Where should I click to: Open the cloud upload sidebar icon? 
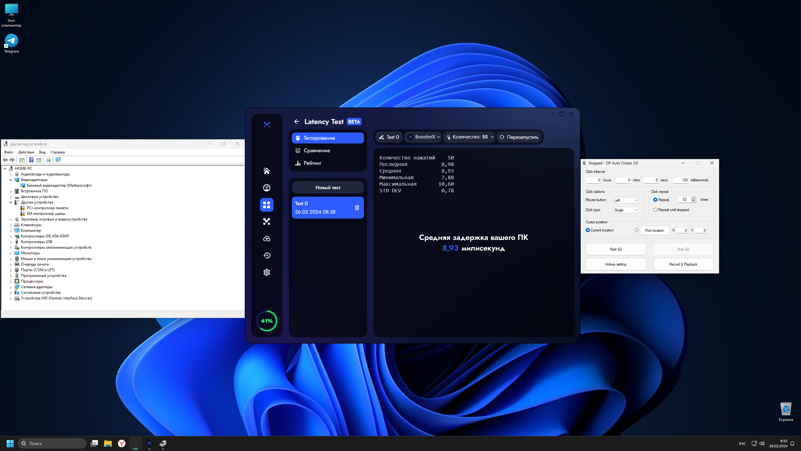(267, 239)
